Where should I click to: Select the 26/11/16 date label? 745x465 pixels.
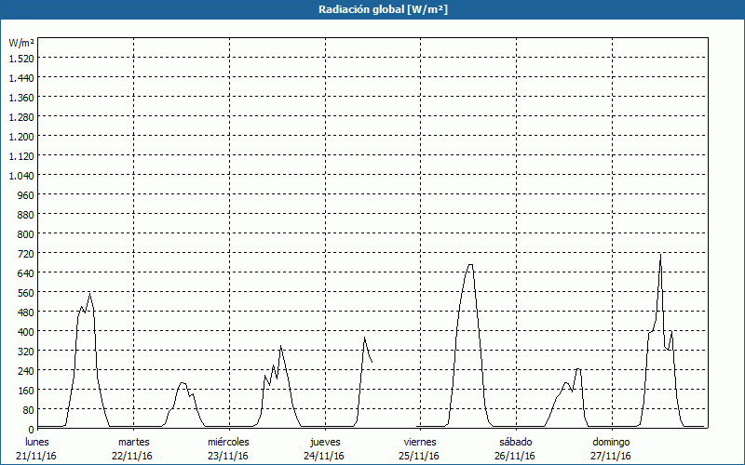(515, 456)
